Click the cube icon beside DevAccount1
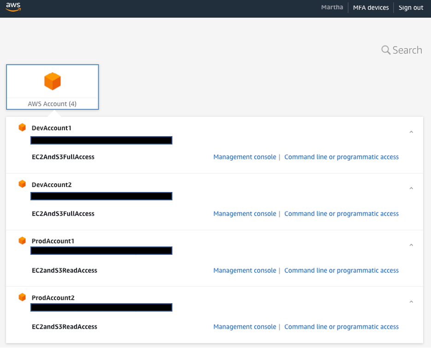 [22, 127]
